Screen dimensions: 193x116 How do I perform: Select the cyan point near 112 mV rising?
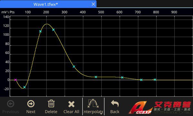[x=41, y=32]
